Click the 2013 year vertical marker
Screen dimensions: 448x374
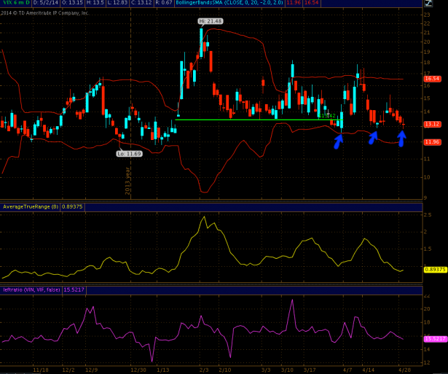128,176
